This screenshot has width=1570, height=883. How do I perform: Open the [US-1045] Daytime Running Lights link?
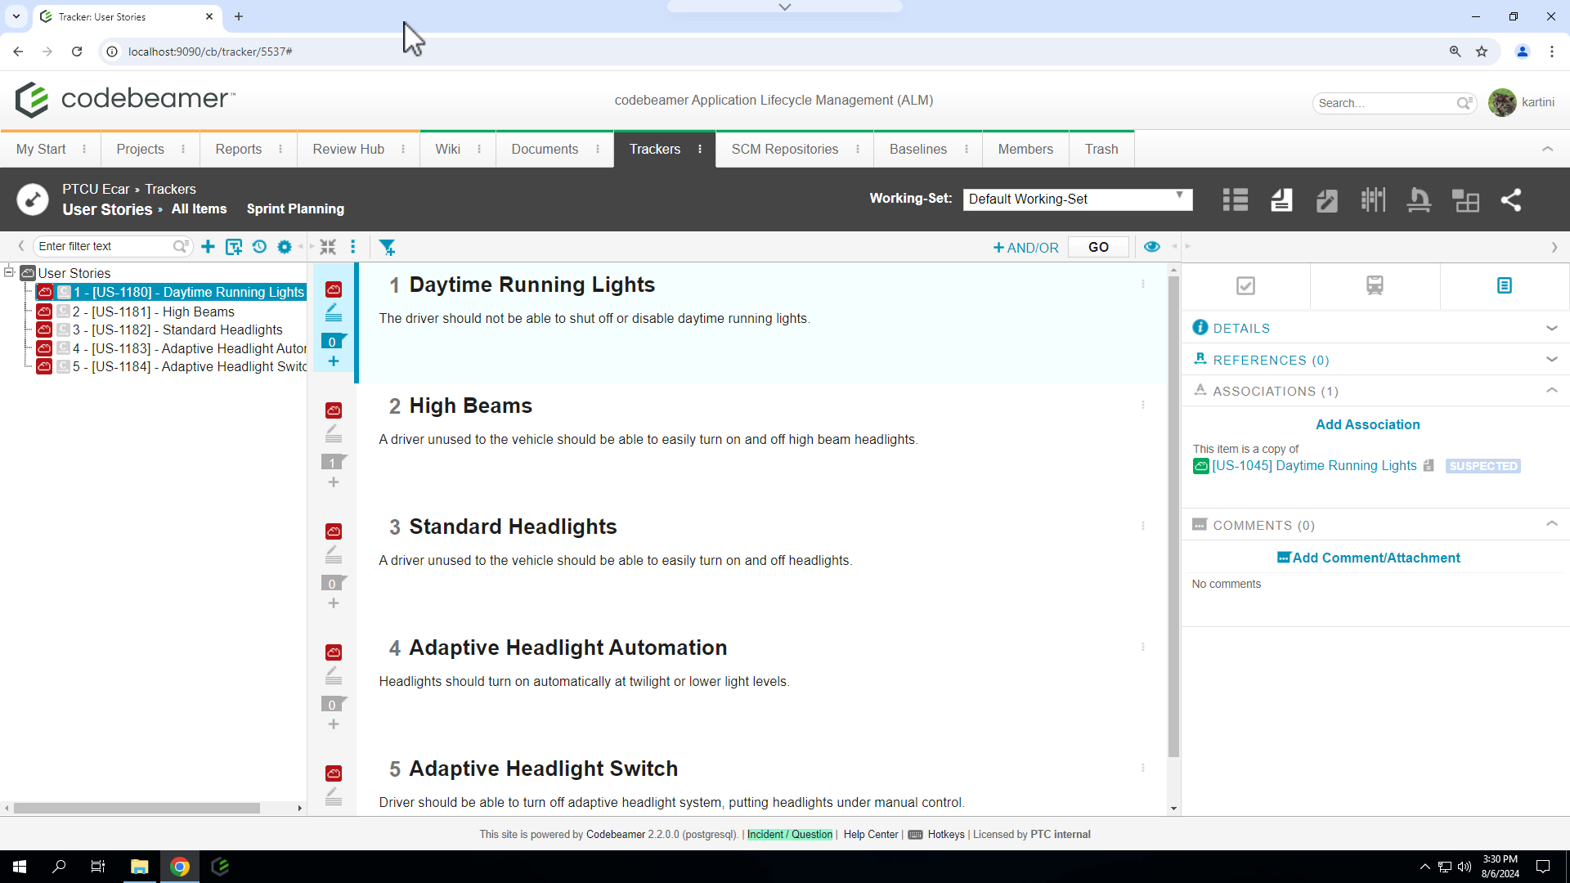click(1314, 466)
